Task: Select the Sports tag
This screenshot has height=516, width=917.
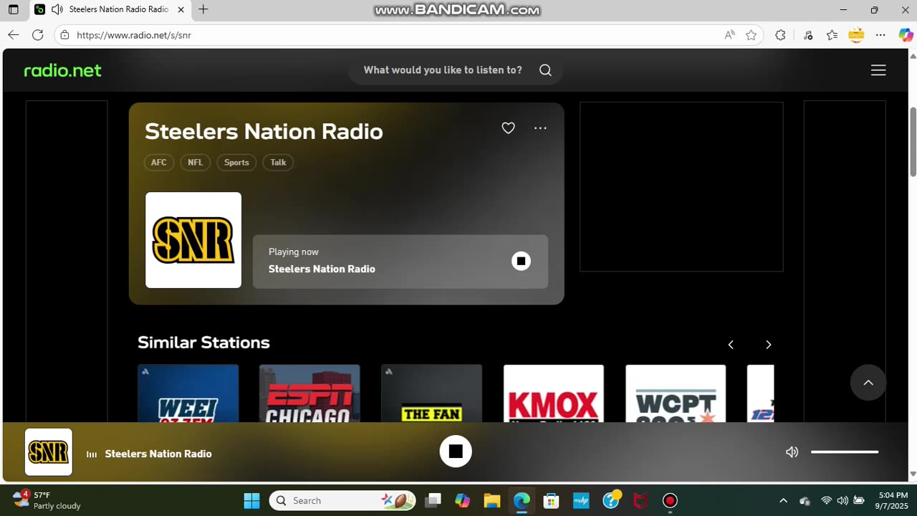Action: tap(236, 163)
